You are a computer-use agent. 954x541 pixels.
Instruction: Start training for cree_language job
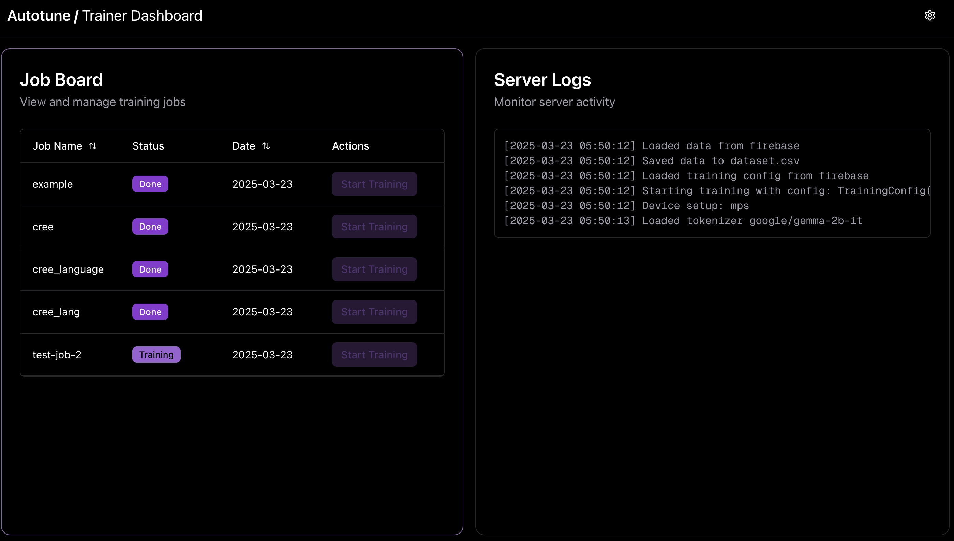pos(374,269)
